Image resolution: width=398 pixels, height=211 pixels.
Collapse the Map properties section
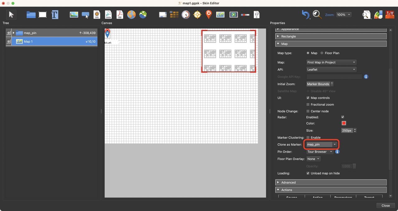click(278, 44)
